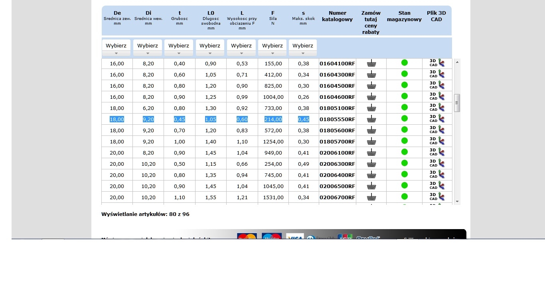Click highlighted force value 214,00
This screenshot has width=545, height=306.
[x=273, y=119]
